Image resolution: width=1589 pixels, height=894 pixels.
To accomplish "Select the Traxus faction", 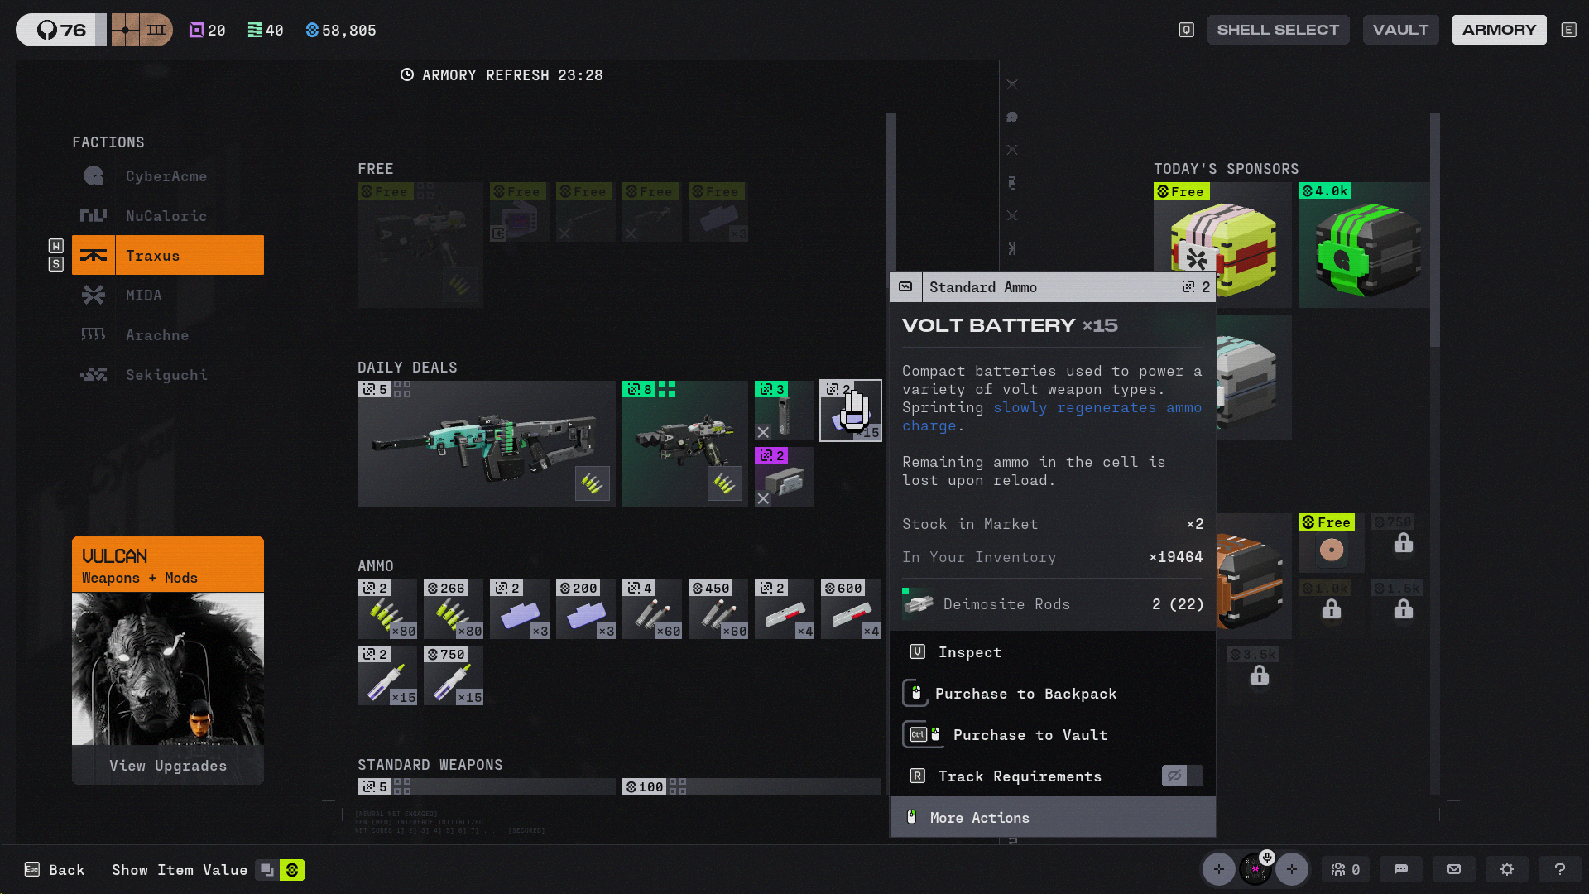I will [x=168, y=255].
